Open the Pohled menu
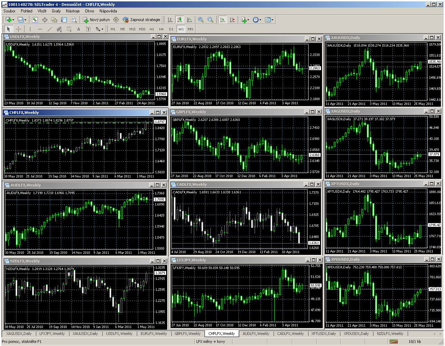 click(27, 11)
